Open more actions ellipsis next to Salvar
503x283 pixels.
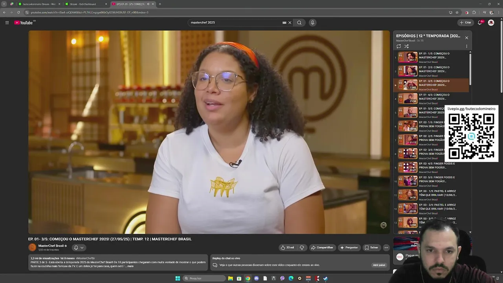click(x=386, y=248)
